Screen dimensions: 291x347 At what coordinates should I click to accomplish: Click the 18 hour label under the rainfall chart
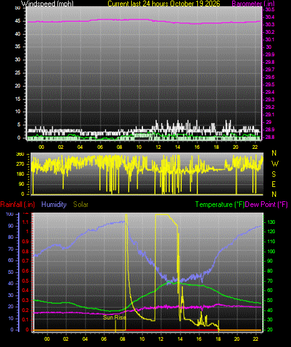[218, 339]
